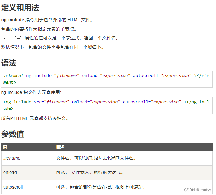The image size is (216, 195).
Task: Click the 定义和用法 heading
Action: click(x=20, y=8)
